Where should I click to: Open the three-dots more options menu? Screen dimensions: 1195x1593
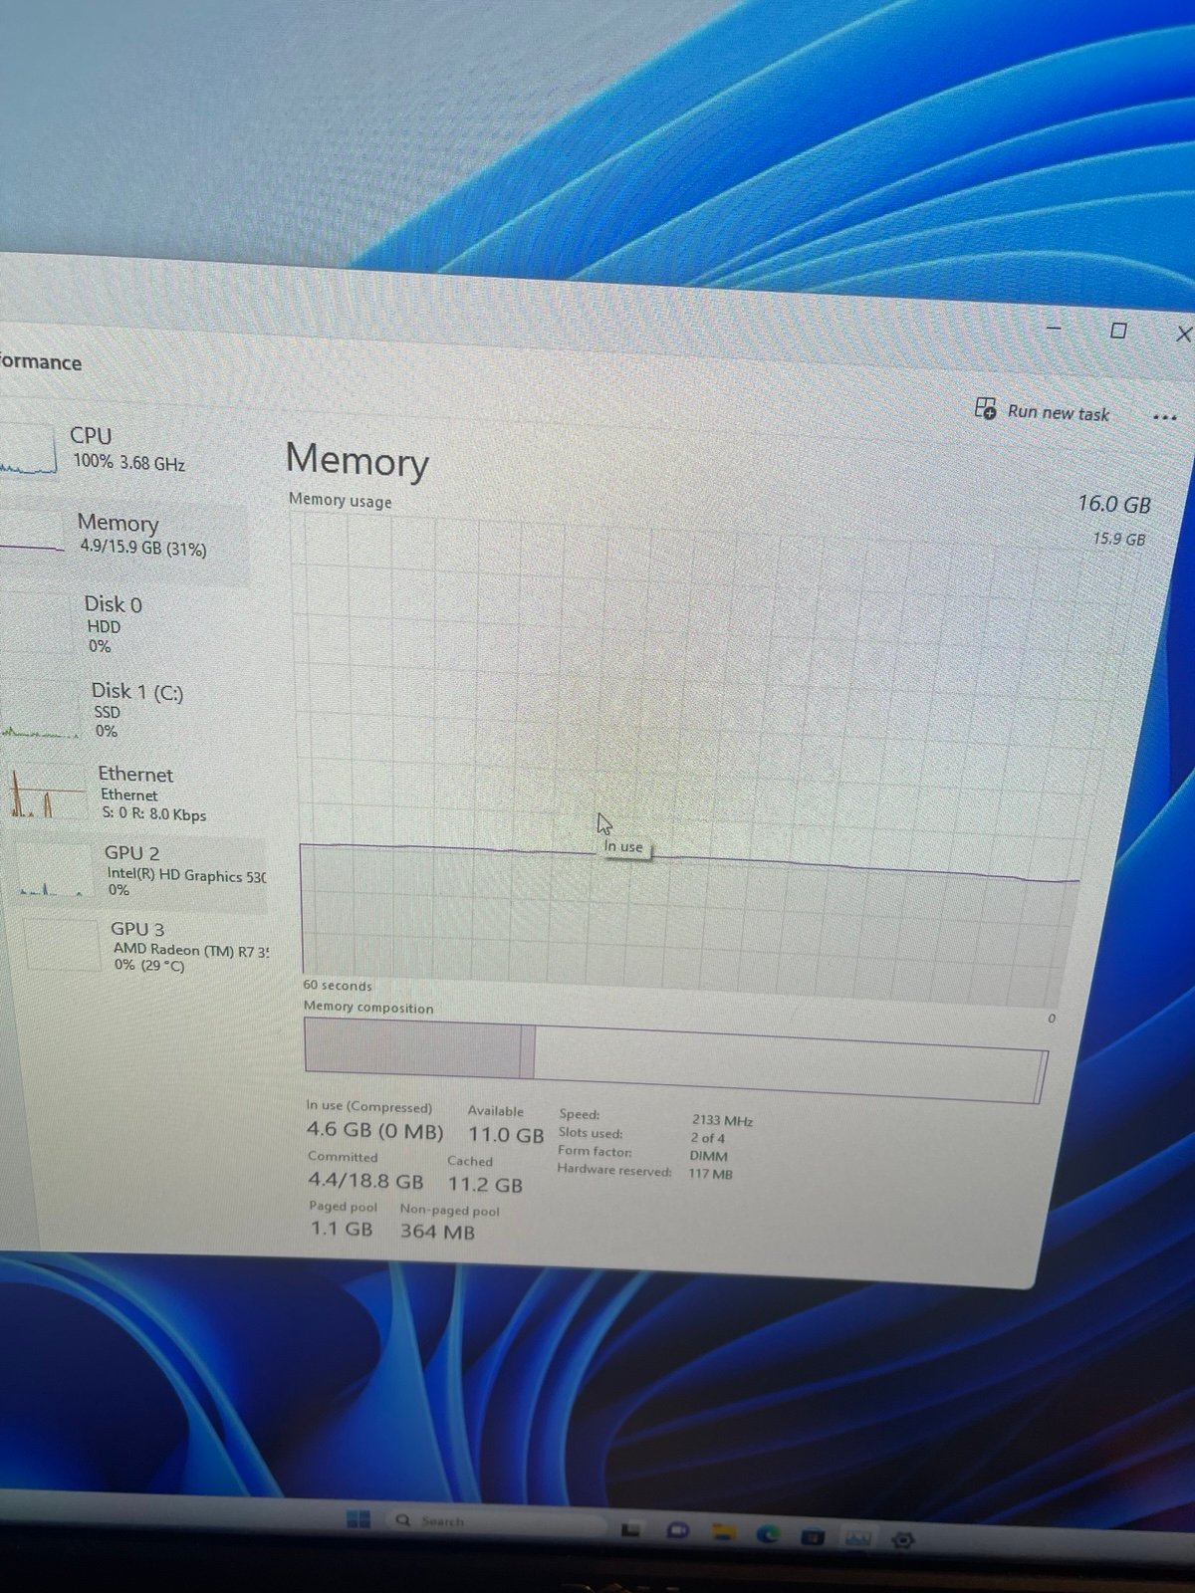tap(1164, 417)
